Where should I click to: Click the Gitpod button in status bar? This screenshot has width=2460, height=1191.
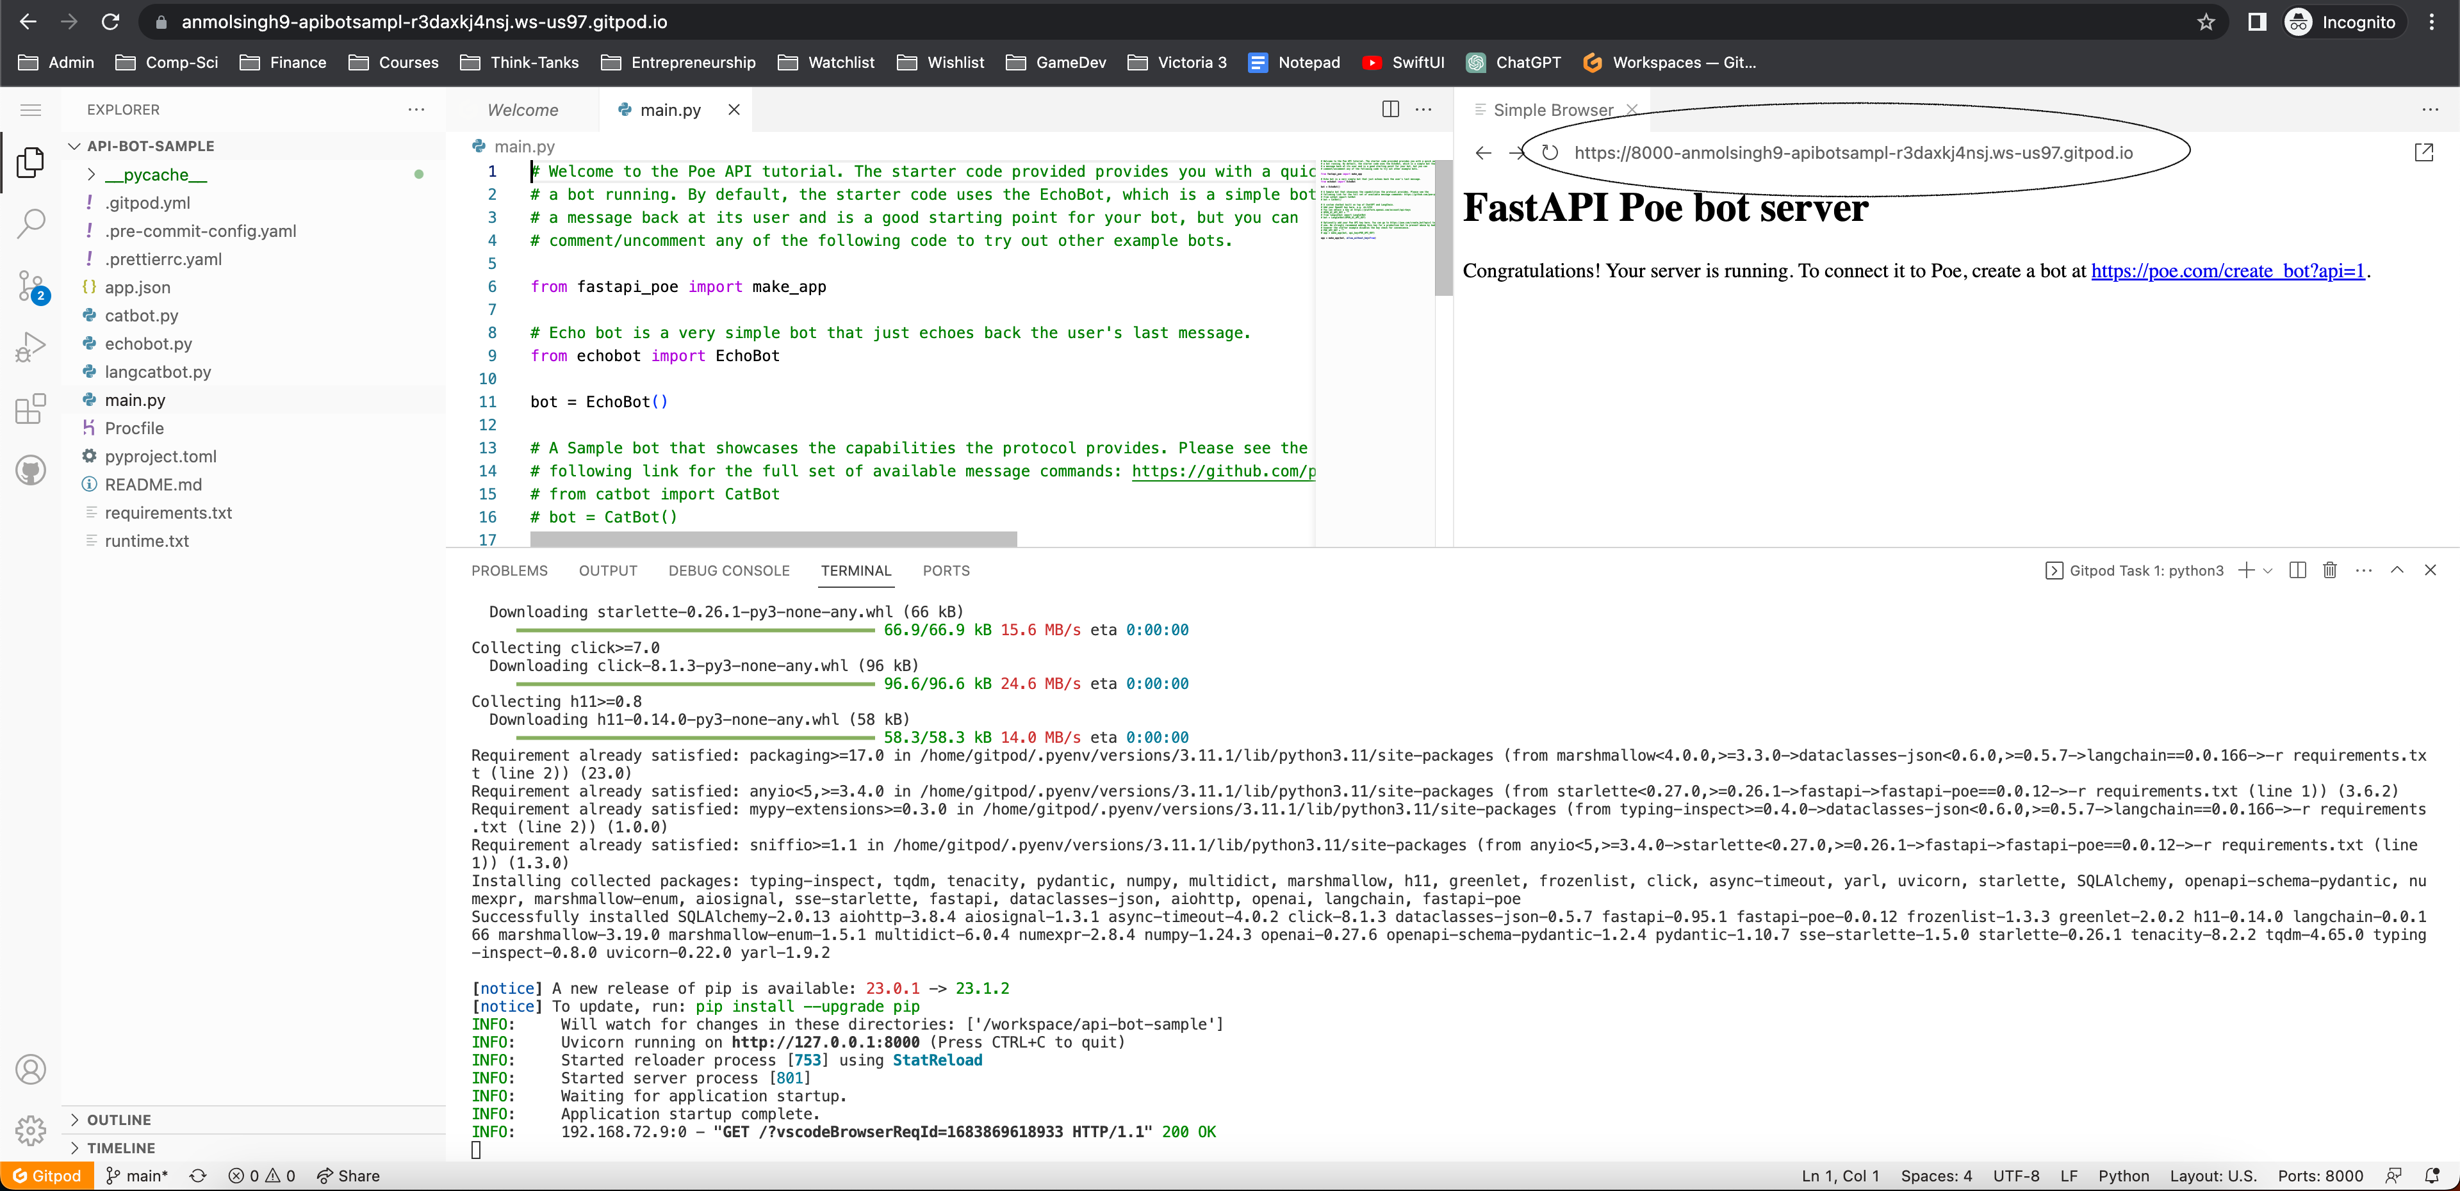(47, 1176)
